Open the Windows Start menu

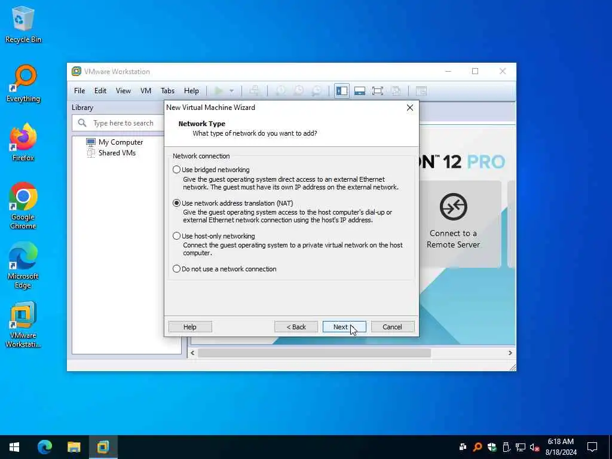[14, 447]
